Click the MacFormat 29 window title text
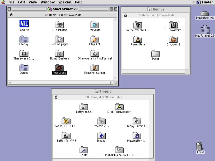 click(65, 9)
